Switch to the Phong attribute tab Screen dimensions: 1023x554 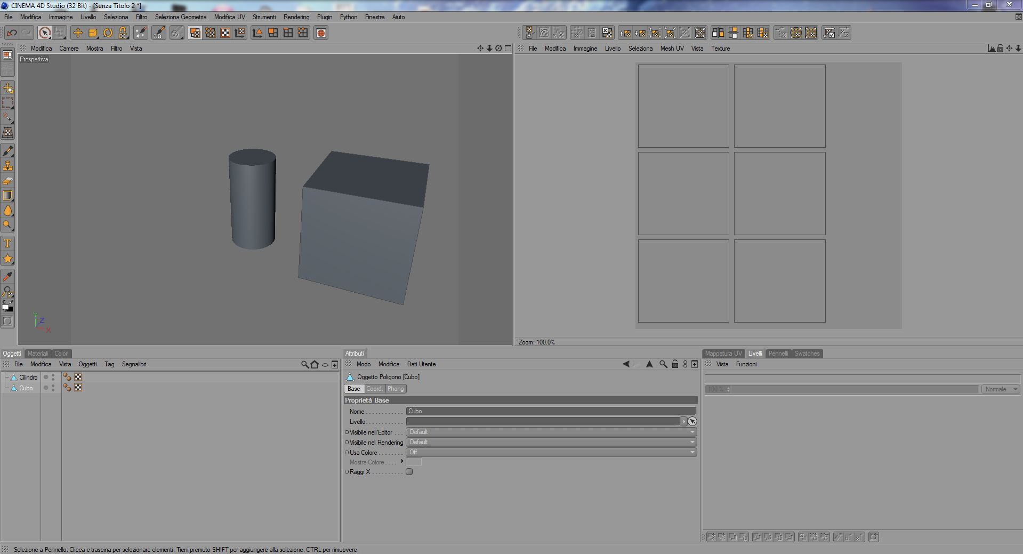(396, 389)
